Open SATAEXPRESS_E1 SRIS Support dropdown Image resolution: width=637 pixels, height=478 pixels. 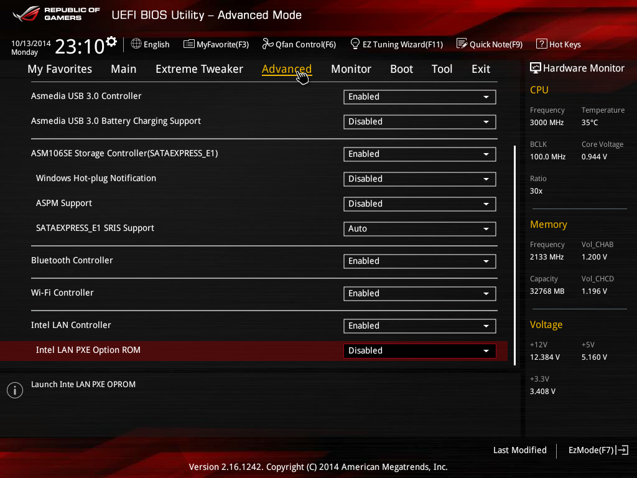pyautogui.click(x=420, y=228)
